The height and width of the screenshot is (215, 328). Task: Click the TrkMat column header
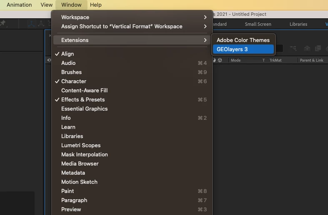(275, 60)
